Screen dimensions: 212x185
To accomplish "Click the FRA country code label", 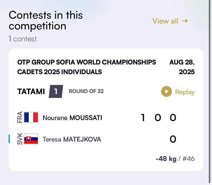I will 20,117.
